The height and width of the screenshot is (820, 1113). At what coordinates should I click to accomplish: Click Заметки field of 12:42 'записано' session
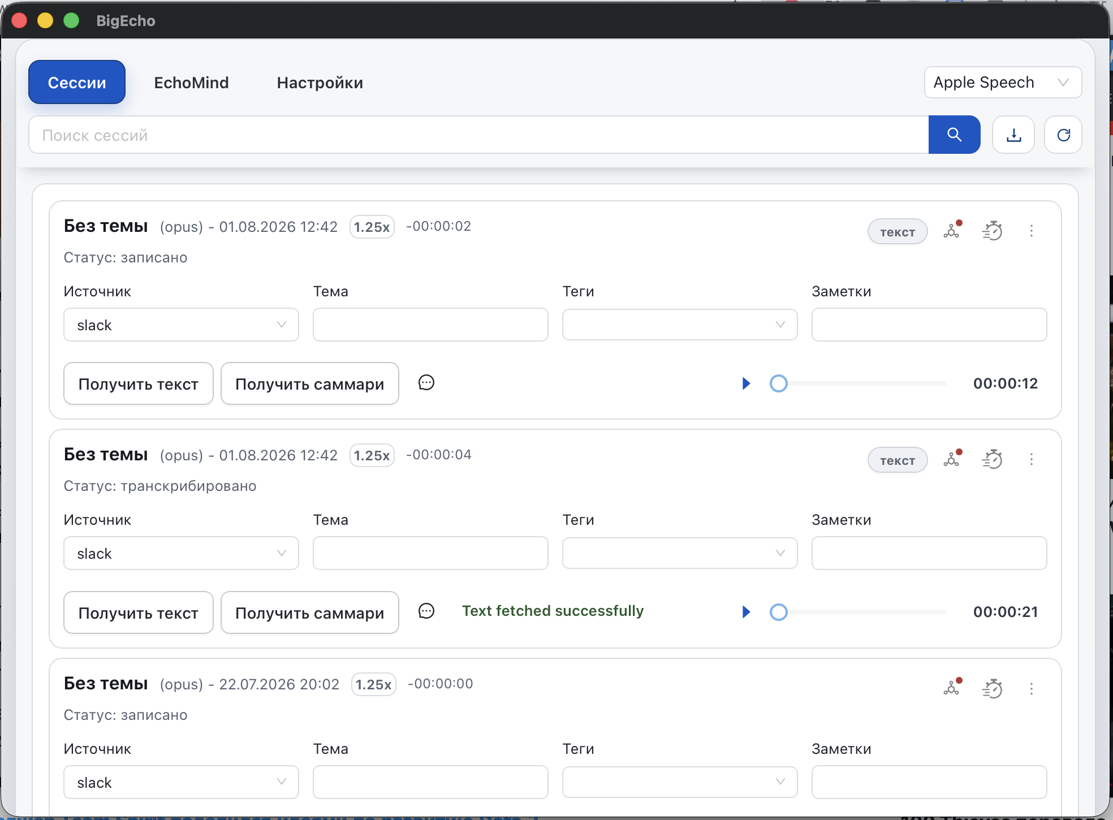[x=929, y=325]
